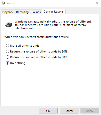Click the Sound speaker icon in title bar

click(3, 3)
